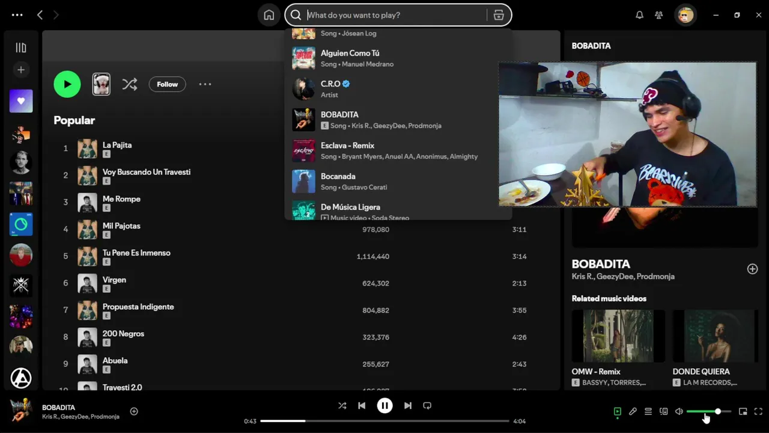
Task: Open Liked Songs in sidebar
Action: click(21, 101)
